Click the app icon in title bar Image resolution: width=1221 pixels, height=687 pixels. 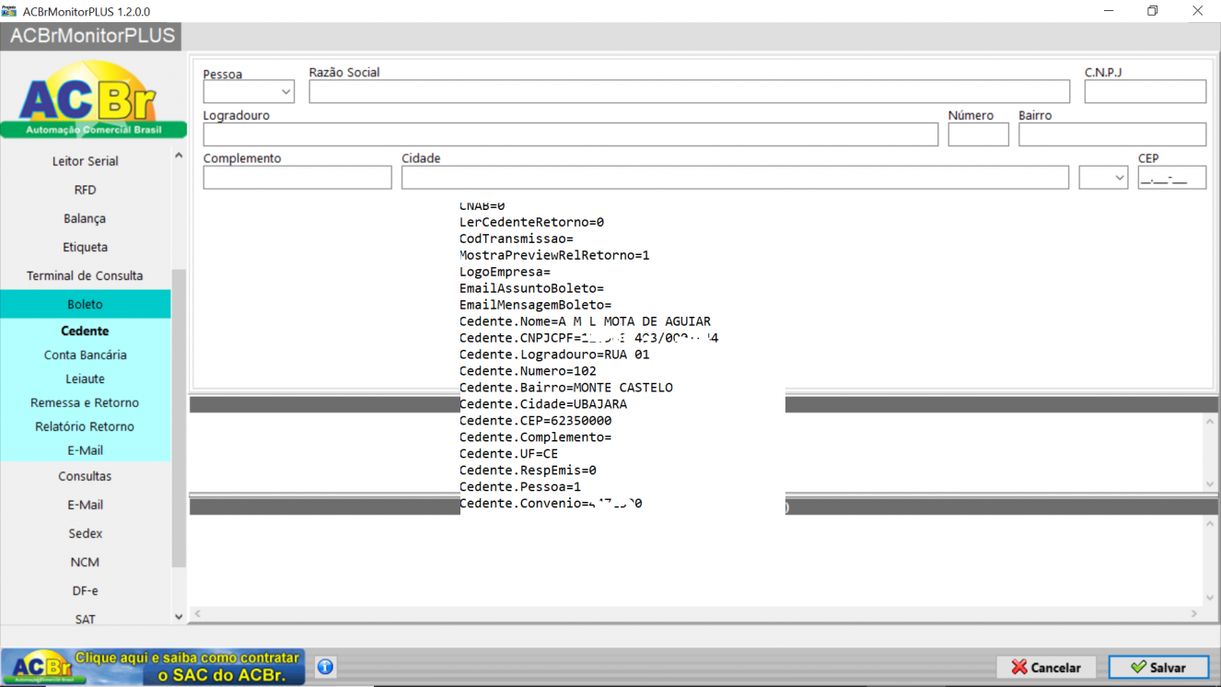tap(10, 11)
